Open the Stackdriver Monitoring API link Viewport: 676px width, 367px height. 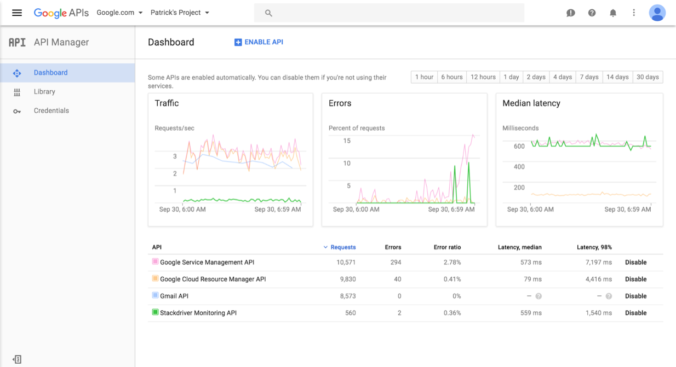198,313
